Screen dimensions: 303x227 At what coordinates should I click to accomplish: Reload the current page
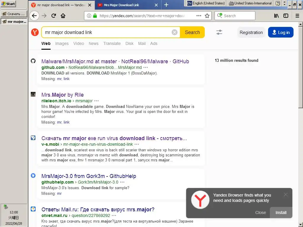pos(54,16)
